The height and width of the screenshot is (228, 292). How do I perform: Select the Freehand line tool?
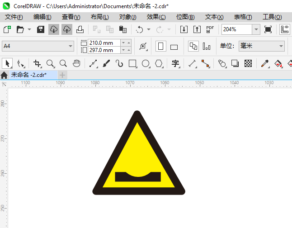pos(93,63)
